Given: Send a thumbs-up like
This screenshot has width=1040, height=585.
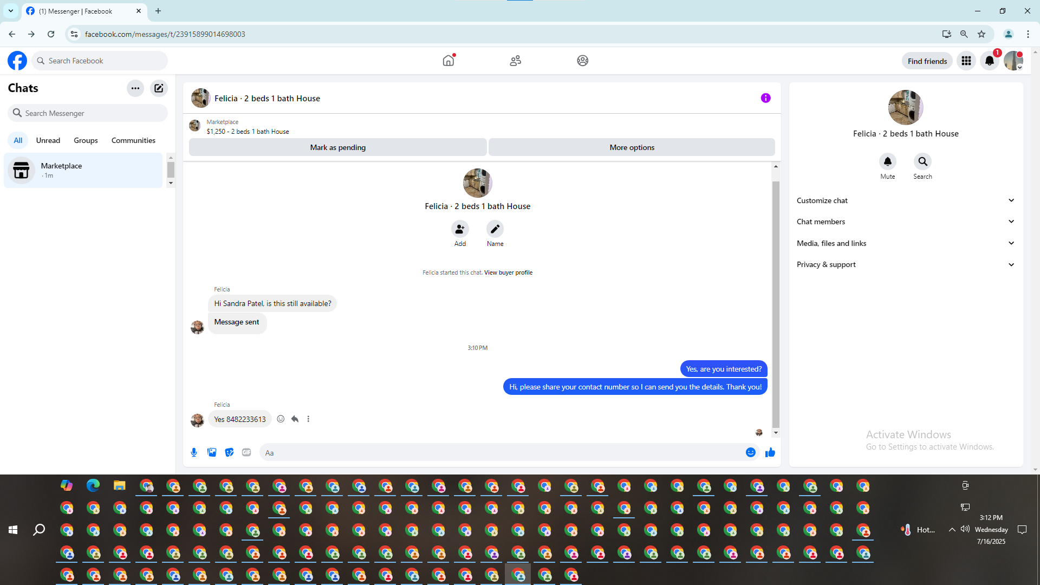Looking at the screenshot, I should (770, 452).
